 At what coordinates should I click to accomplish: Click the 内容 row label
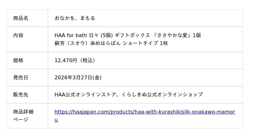(18, 36)
